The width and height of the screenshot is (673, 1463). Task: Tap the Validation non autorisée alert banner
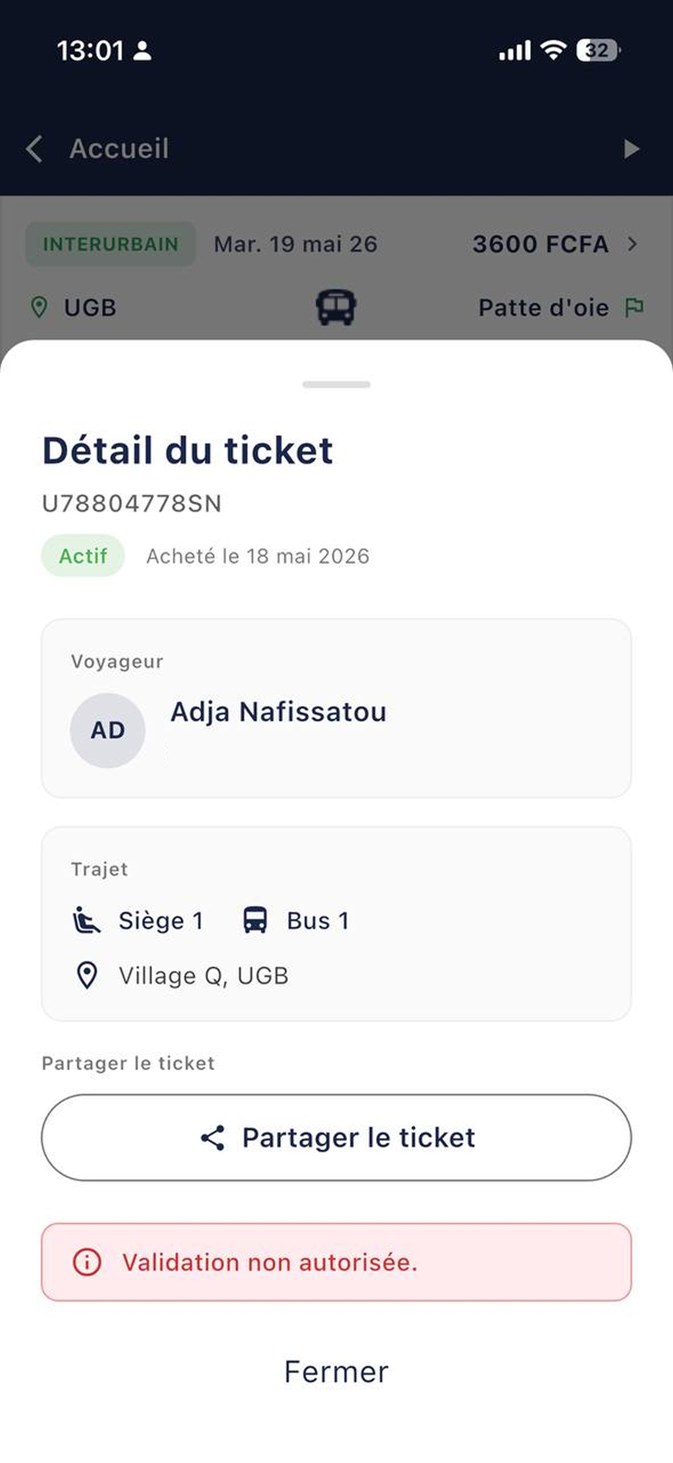pyautogui.click(x=336, y=1262)
